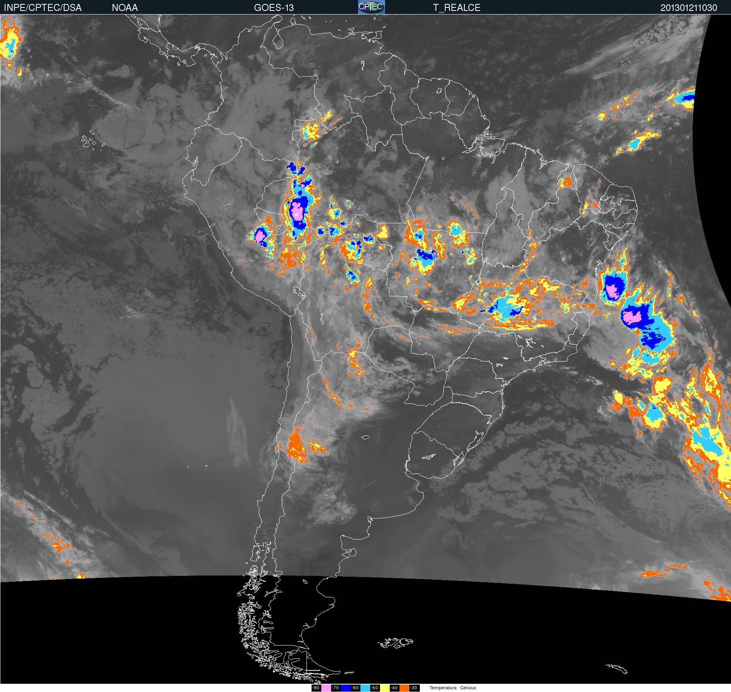Click the Temperatura Celsius legend caption

(453, 688)
